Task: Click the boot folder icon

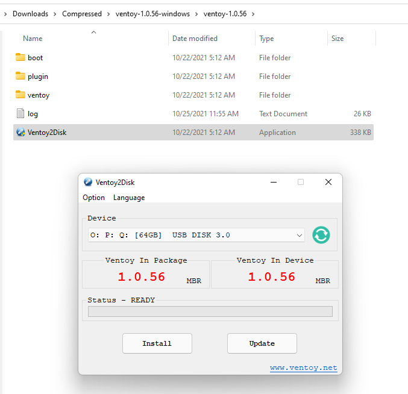Action: click(x=20, y=57)
